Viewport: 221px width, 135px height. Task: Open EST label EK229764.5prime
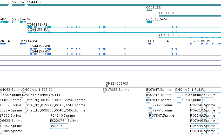pos(64,121)
